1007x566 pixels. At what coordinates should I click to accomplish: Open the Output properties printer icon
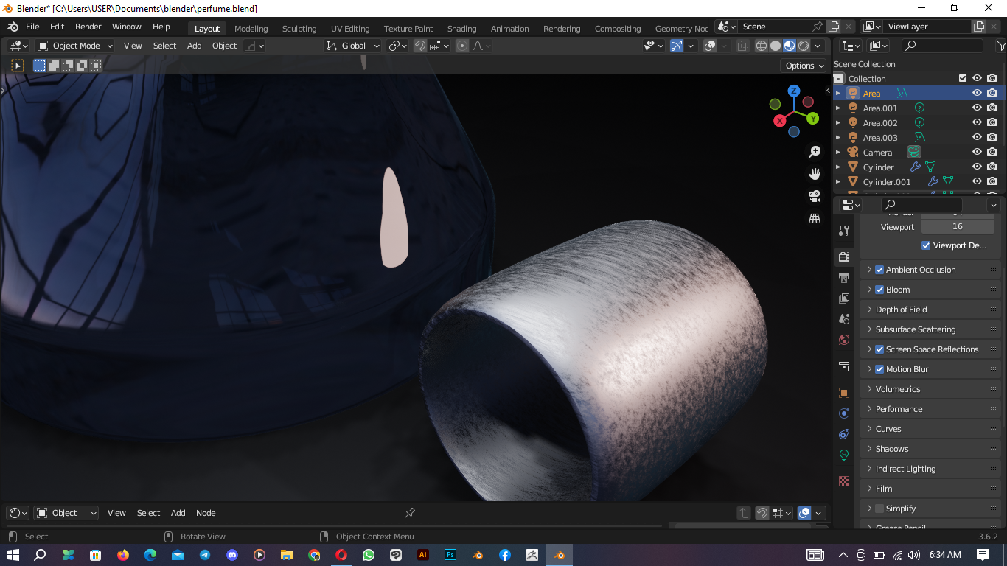point(844,277)
